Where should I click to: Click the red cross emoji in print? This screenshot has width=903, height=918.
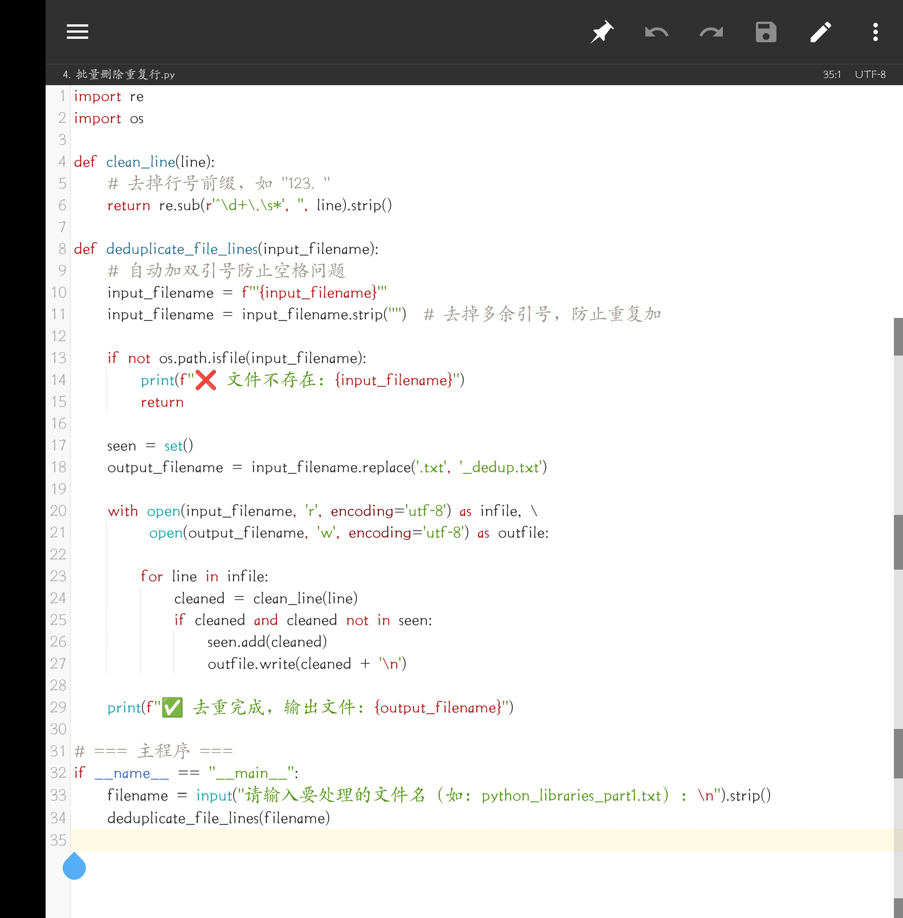pyautogui.click(x=206, y=380)
